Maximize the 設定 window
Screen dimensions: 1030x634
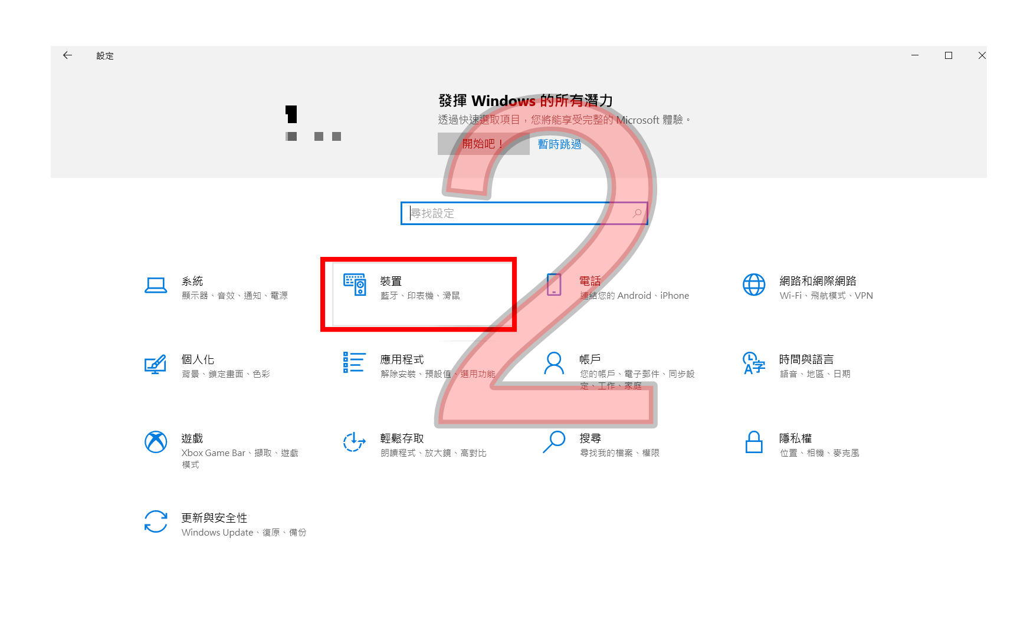(x=949, y=55)
